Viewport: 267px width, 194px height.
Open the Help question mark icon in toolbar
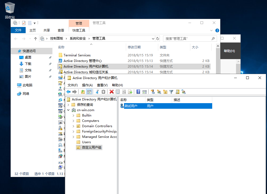click(138, 92)
